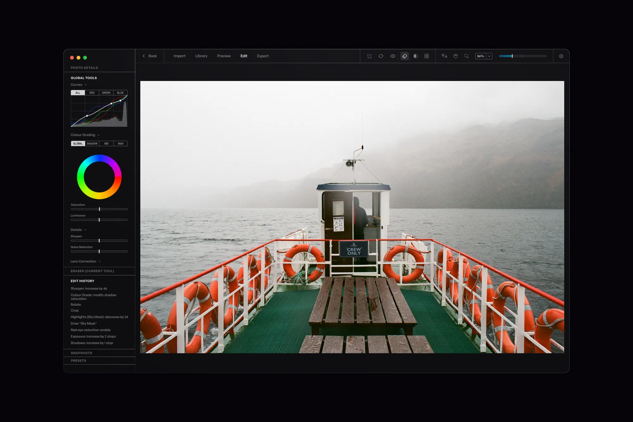Select the Eraser tool icon
Screen dimensions: 633x422
pyautogui.click(x=404, y=56)
